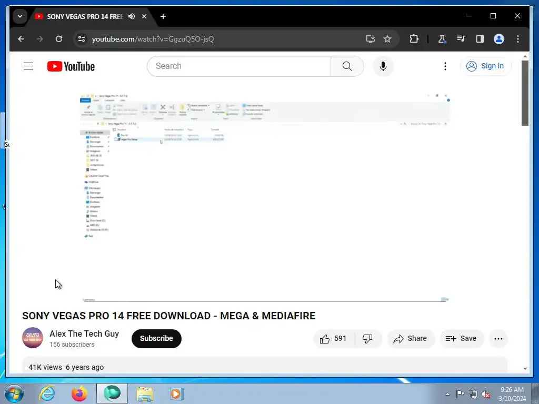Open browser extensions puzzle icon

point(414,39)
